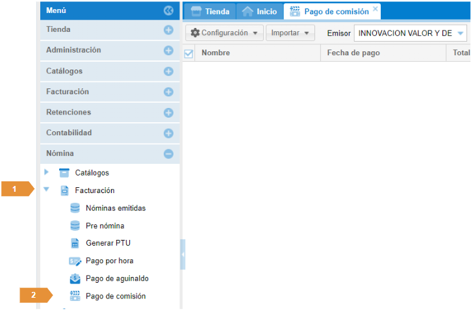Click the Generar PTU calculator icon

(x=75, y=243)
